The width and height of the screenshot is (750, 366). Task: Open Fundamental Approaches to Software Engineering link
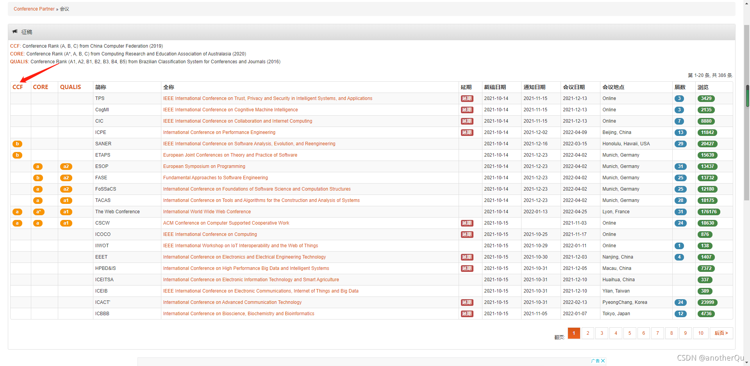coord(216,178)
